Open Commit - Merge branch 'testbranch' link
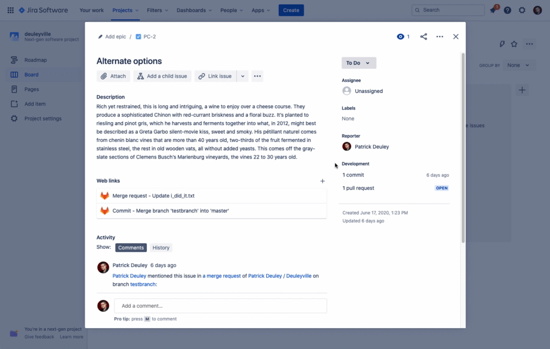This screenshot has height=349, width=550. point(171,211)
